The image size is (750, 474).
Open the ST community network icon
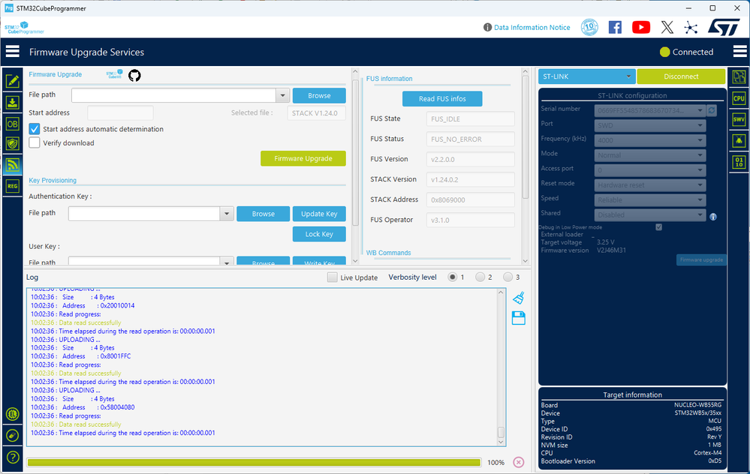pyautogui.click(x=691, y=27)
